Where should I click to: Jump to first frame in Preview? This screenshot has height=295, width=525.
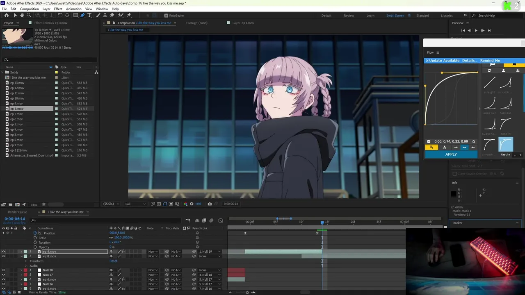pos(463,30)
